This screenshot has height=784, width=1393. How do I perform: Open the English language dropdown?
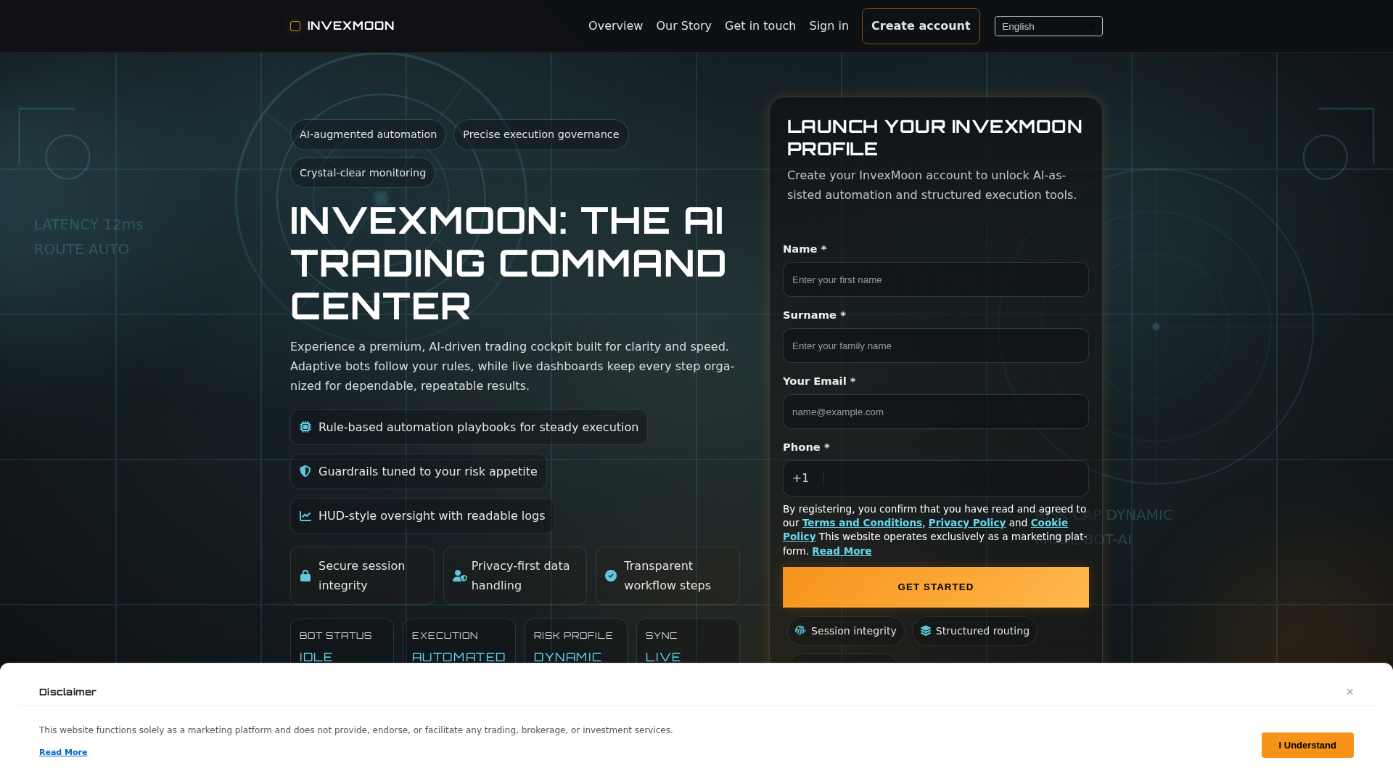(x=1048, y=26)
